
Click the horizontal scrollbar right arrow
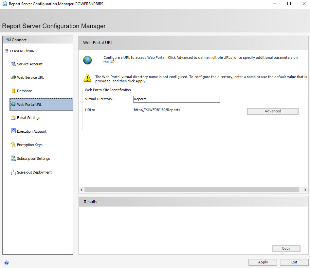(305, 190)
